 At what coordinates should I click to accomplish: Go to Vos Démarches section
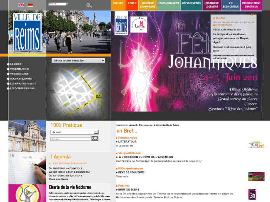click(20, 69)
